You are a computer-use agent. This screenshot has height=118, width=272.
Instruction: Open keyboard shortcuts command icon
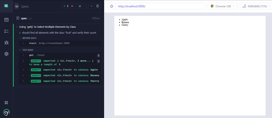pos(6,103)
